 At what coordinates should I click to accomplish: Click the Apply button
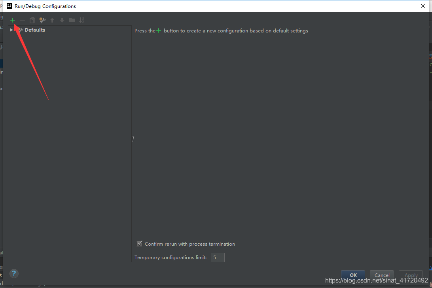[411, 275]
